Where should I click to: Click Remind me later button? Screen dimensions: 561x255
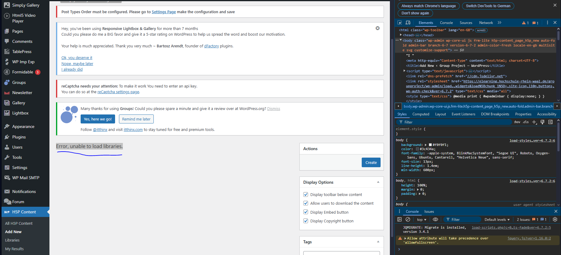click(136, 119)
